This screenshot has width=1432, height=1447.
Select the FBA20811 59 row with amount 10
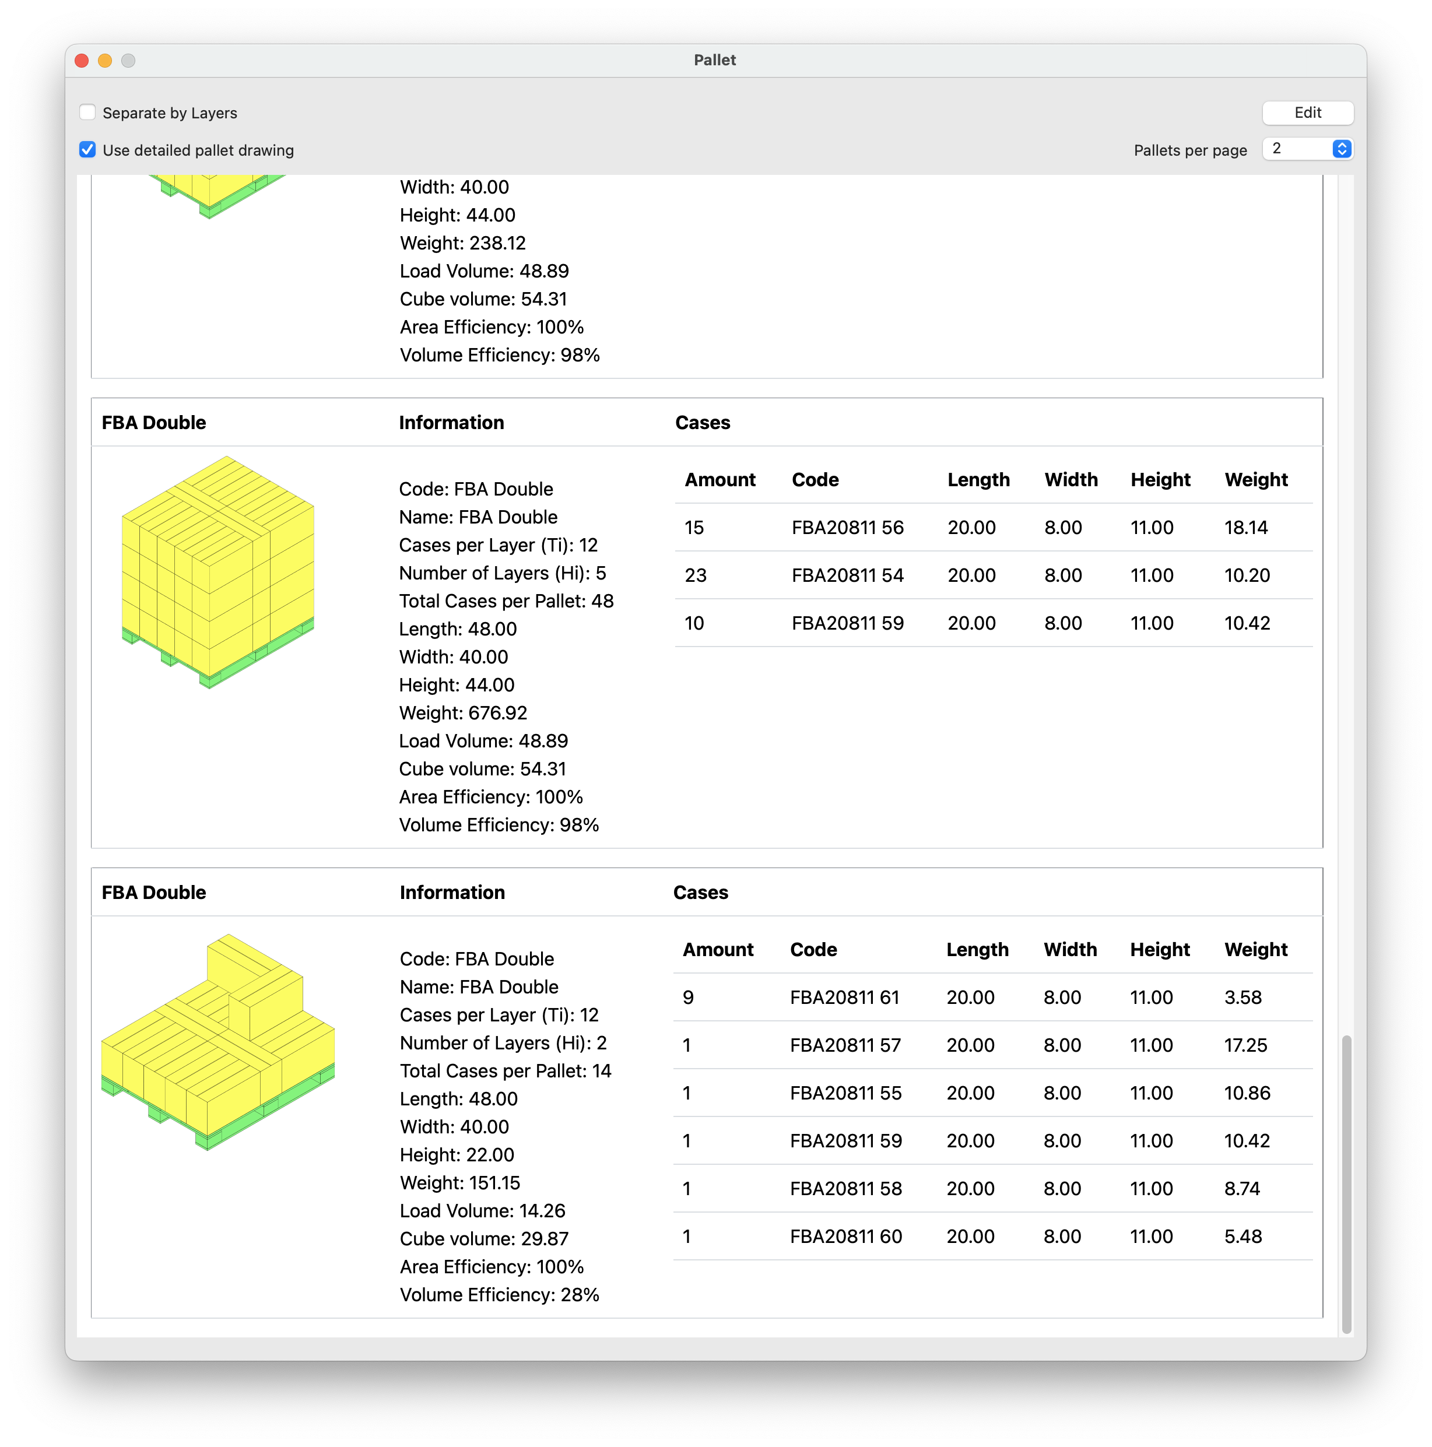[993, 623]
